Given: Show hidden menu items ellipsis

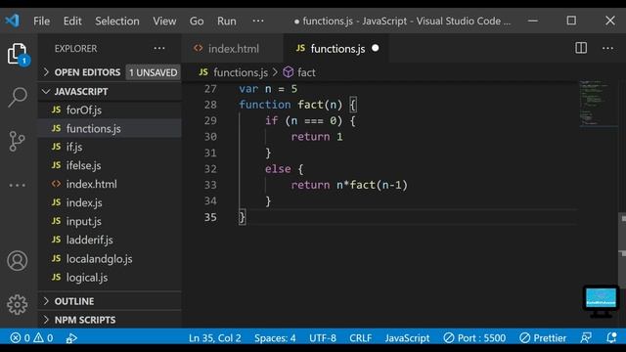Looking at the screenshot, I should 258,21.
